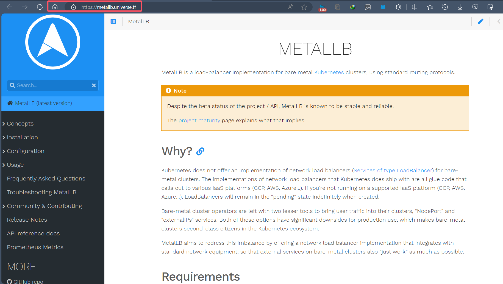The width and height of the screenshot is (503, 284).
Task: Open the Release Notes page
Action: coord(27,220)
